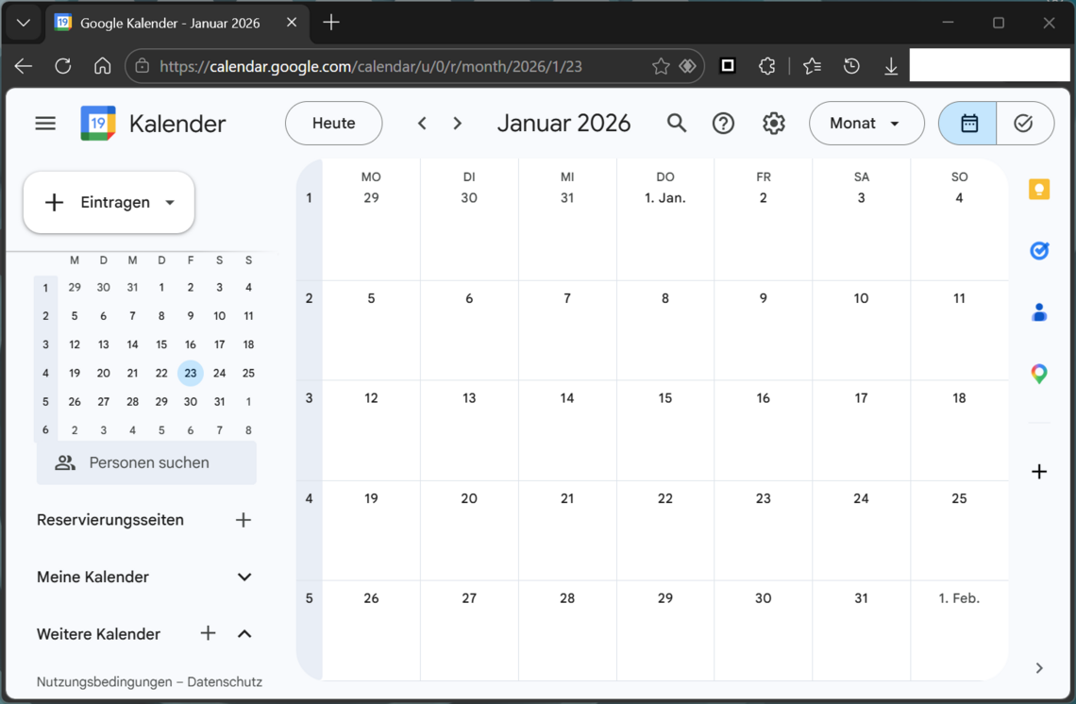Image resolution: width=1076 pixels, height=704 pixels.
Task: Open Google Keep in side panel
Action: pyautogui.click(x=1038, y=190)
